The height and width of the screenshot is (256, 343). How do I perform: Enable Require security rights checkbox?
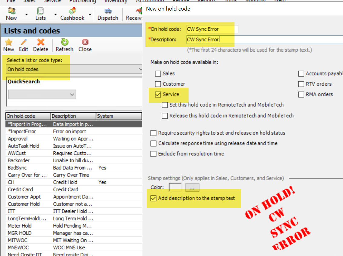coord(153,133)
